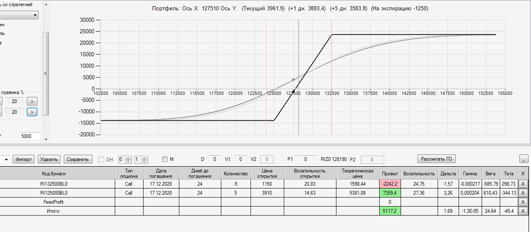Increase the first spinner next to DH
Image resolution: width=531 pixels, height=232 pixels.
tap(128, 157)
